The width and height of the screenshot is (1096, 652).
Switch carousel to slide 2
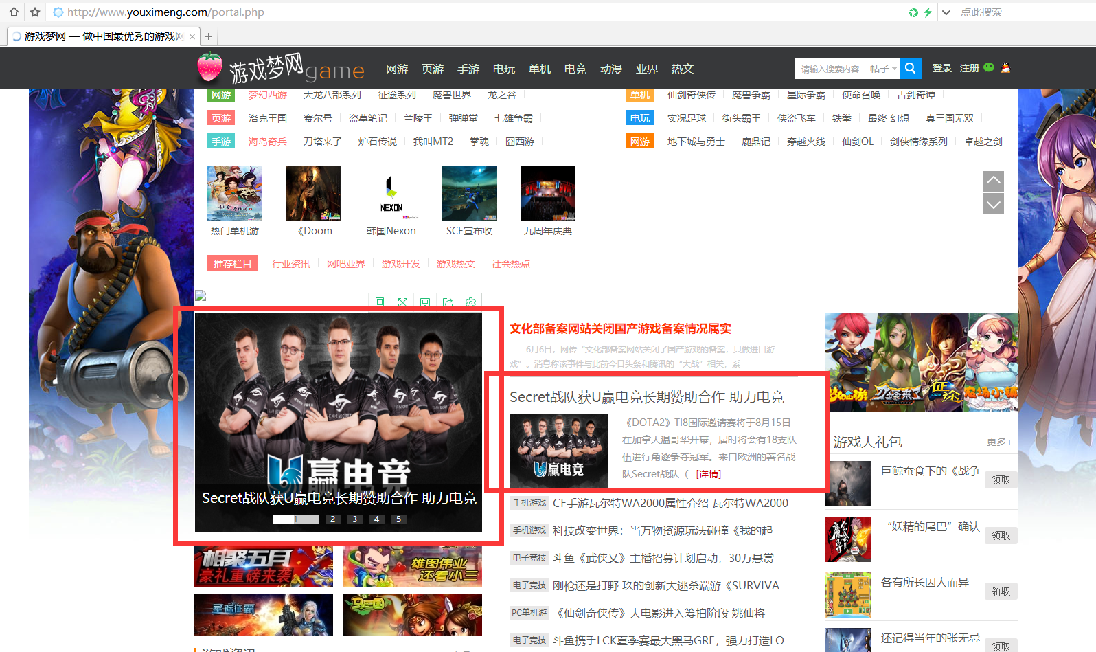pos(332,519)
